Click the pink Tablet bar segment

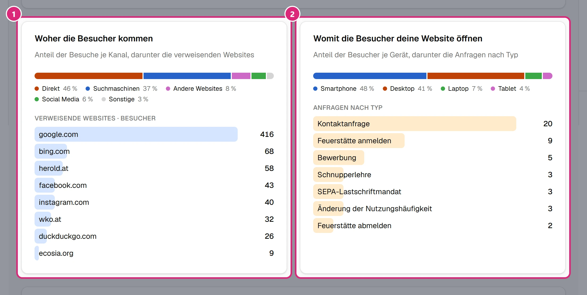click(x=548, y=76)
